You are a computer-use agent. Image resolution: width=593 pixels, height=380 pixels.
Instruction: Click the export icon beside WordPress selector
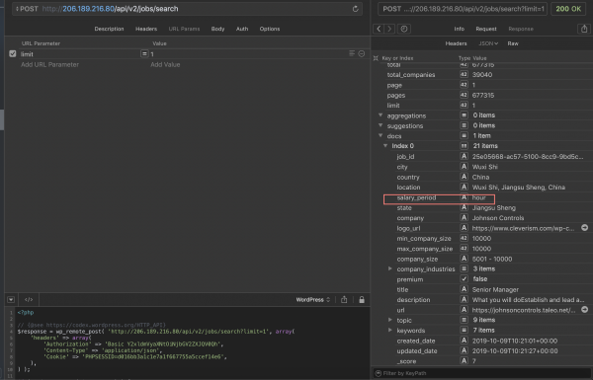pos(344,299)
